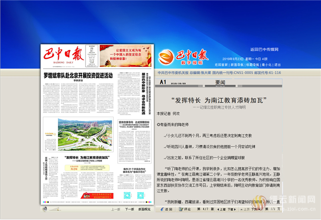Click headline 罗增斌率队赴北京开展投资促进活动 on the page
Viewport: 321px width, 220px height.
coord(78,75)
